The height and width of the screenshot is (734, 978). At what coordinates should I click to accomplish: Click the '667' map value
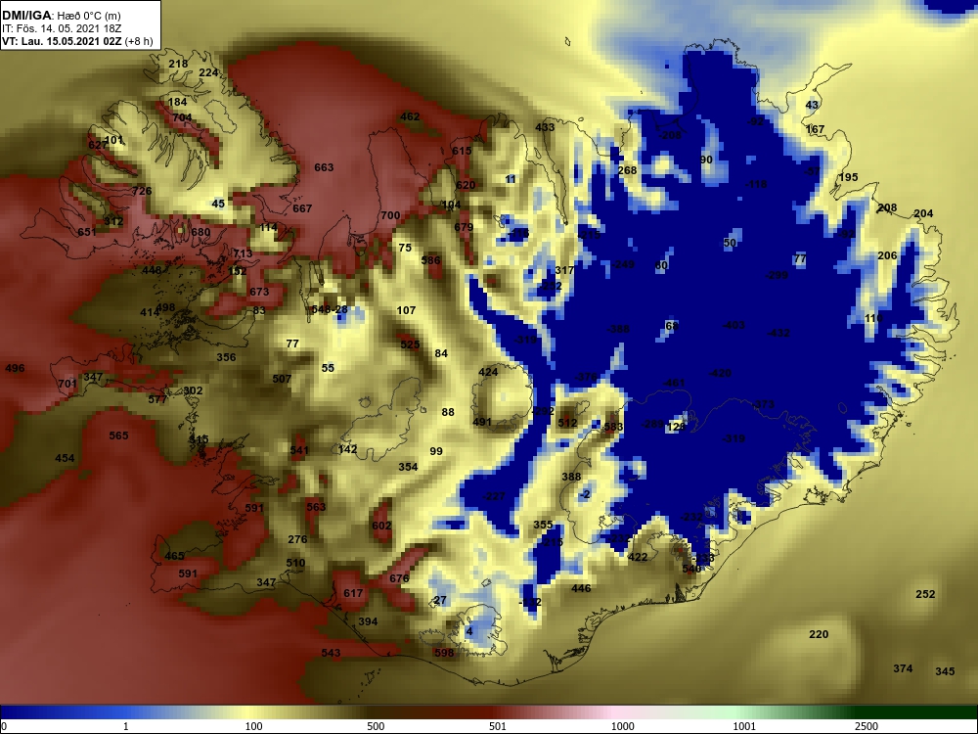(302, 208)
